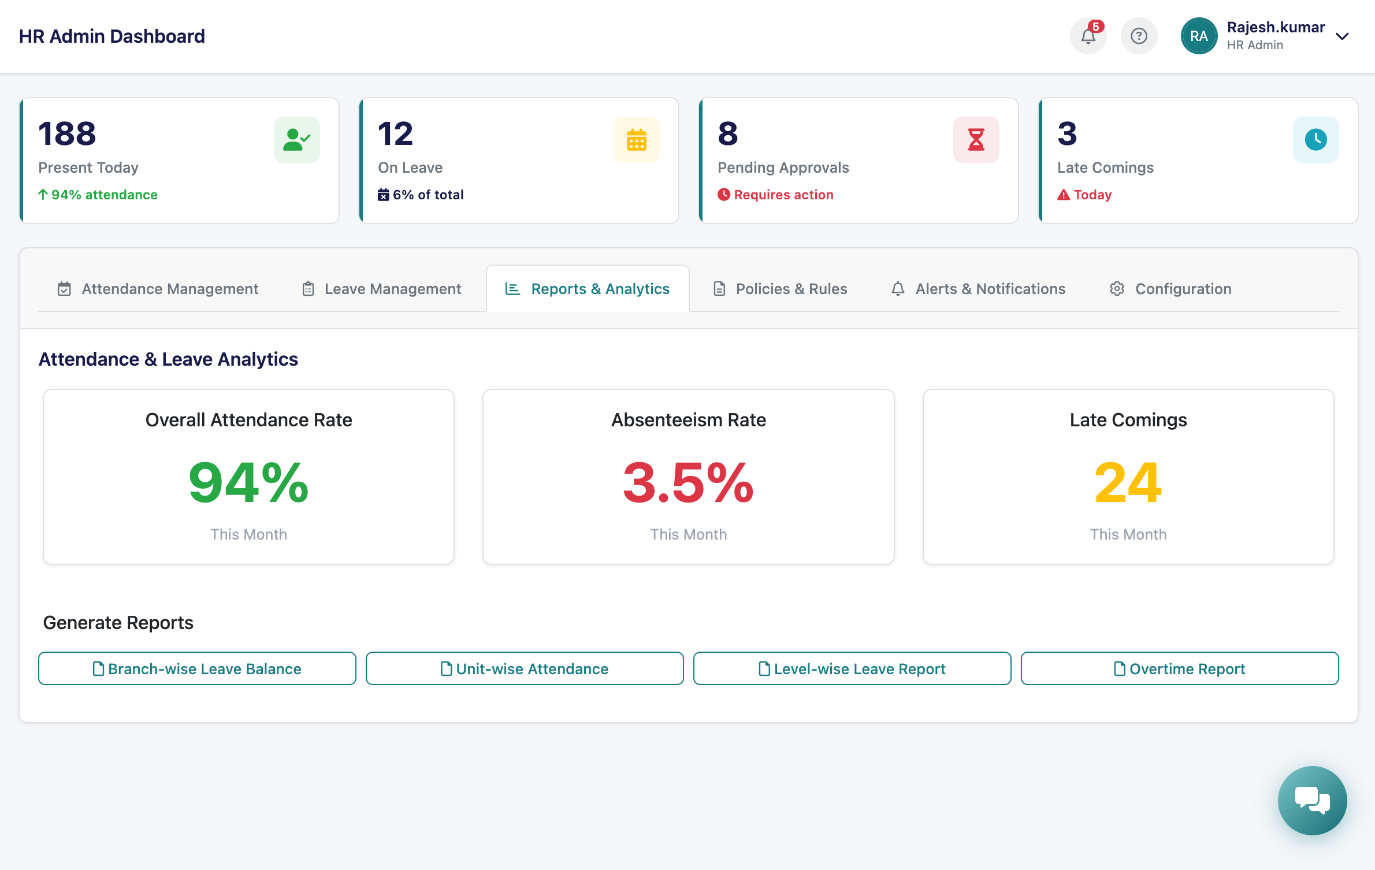Screen dimensions: 1375x870
Task: Click the yellow calendar icon on On Leave card
Action: 636,139
